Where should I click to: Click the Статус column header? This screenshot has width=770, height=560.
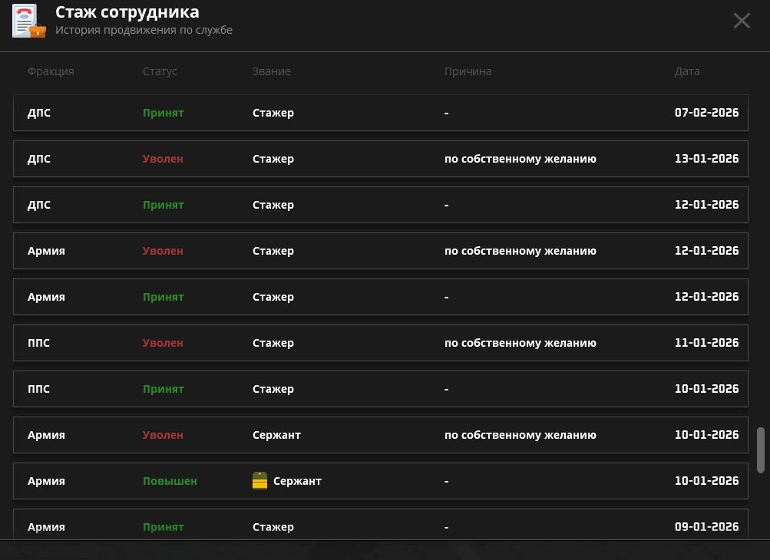click(x=160, y=71)
